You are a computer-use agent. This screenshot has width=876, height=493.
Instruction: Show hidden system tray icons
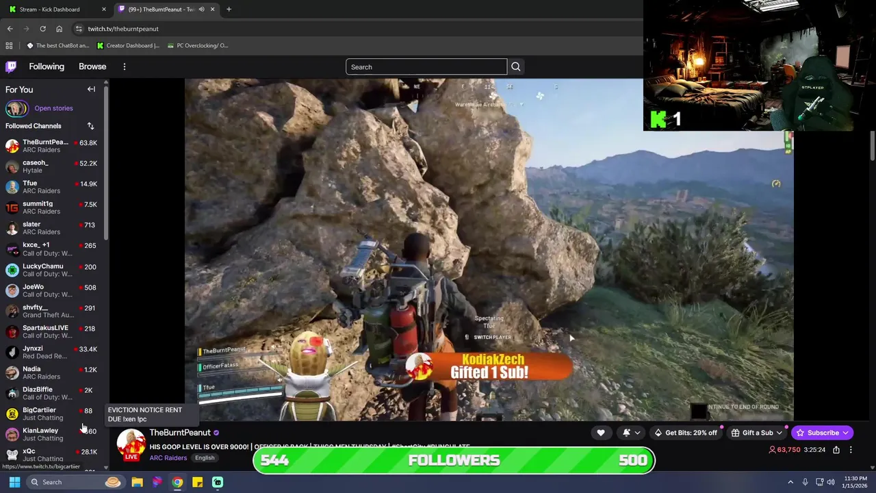790,482
